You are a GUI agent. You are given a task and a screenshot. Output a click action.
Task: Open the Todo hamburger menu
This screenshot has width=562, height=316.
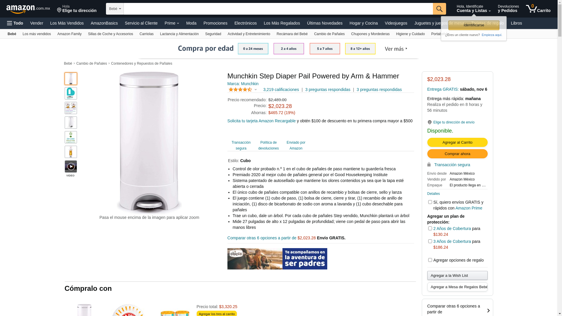(15, 23)
